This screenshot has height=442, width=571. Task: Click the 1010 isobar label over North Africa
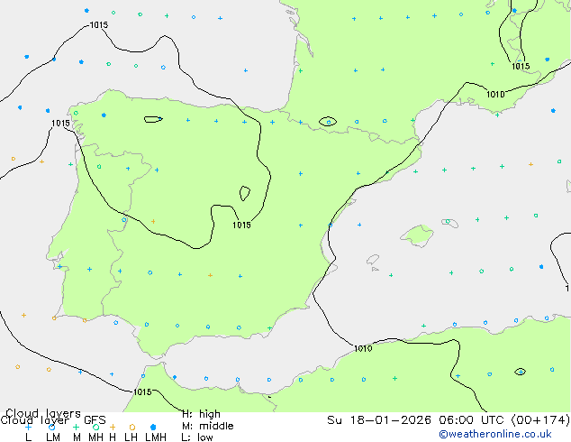tap(363, 349)
